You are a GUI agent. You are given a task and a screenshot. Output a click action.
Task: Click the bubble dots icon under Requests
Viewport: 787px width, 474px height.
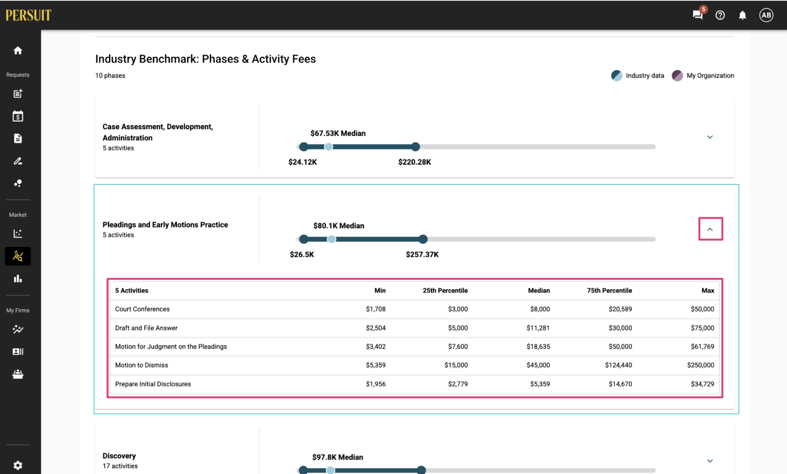pyautogui.click(x=18, y=183)
